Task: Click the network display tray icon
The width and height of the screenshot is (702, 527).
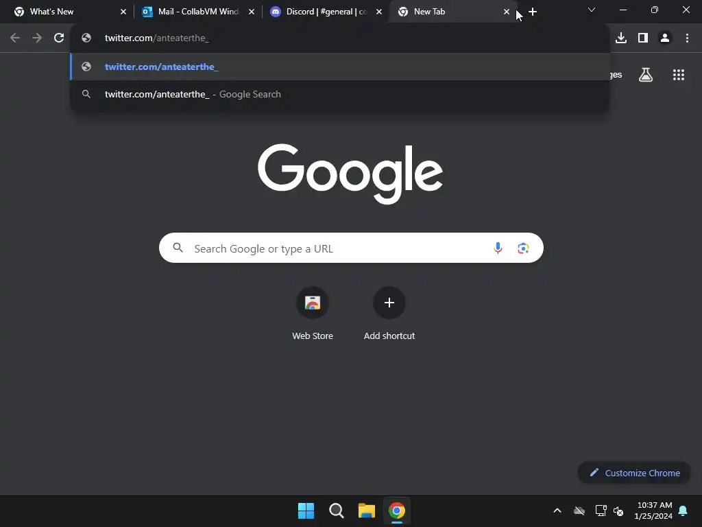Action: point(601,511)
